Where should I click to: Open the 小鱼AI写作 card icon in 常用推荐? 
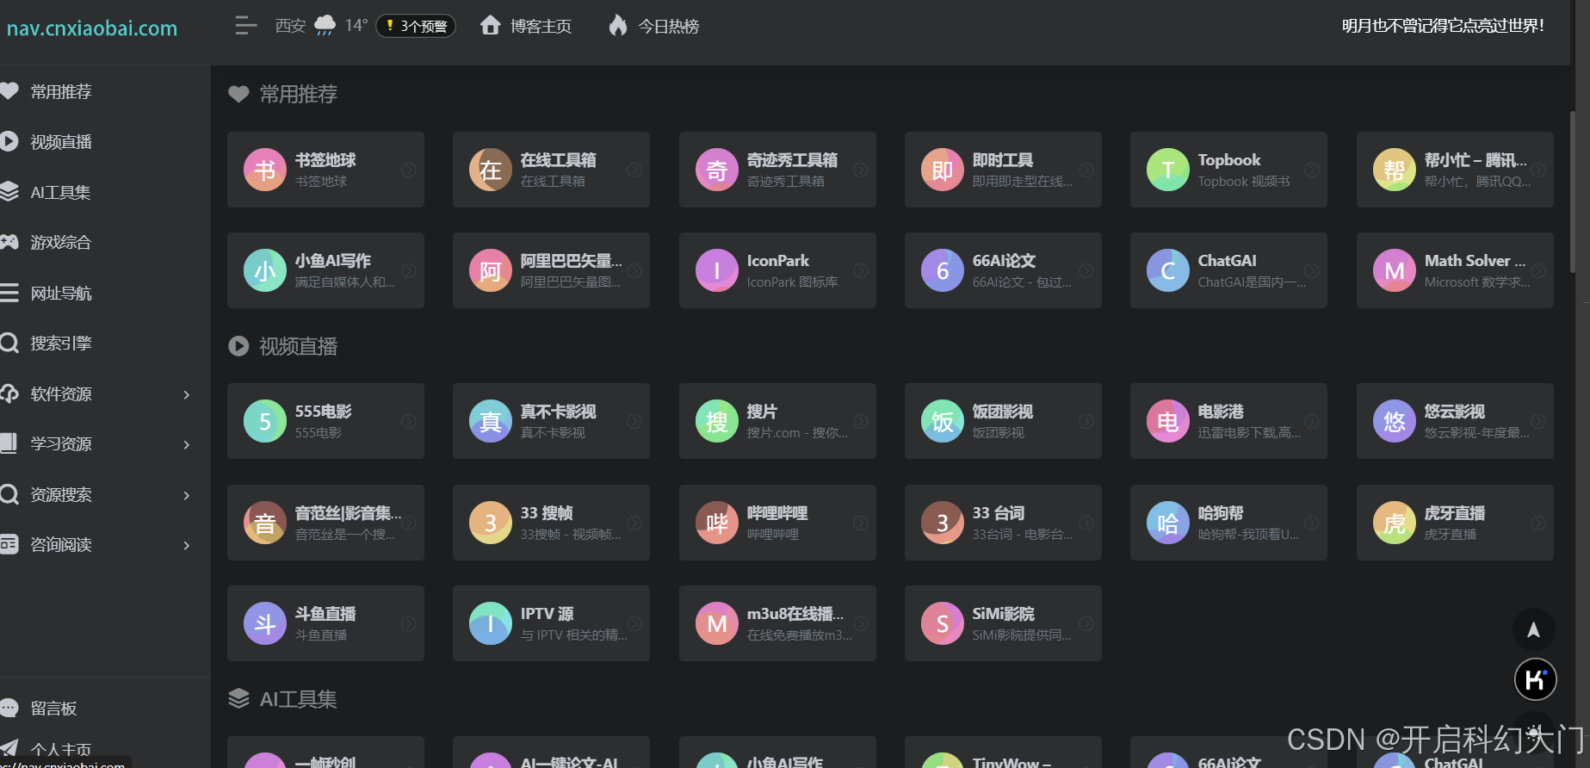click(265, 270)
